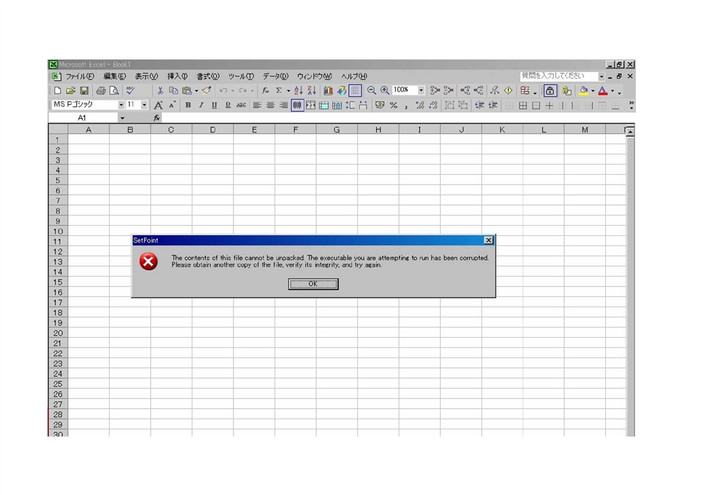Toggle Double Underline formatting
Viewport: 701px width, 495px height.
tap(227, 105)
